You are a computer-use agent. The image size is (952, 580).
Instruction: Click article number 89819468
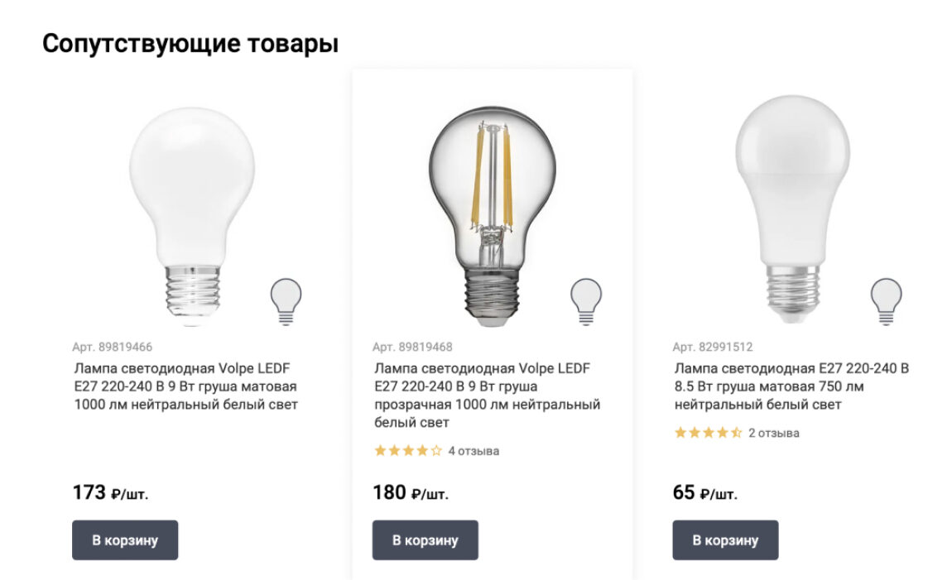[x=412, y=347]
